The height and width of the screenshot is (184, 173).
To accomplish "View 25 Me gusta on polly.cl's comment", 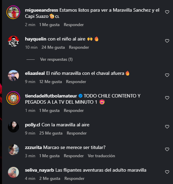I will pyautogui.click(x=51, y=133).
